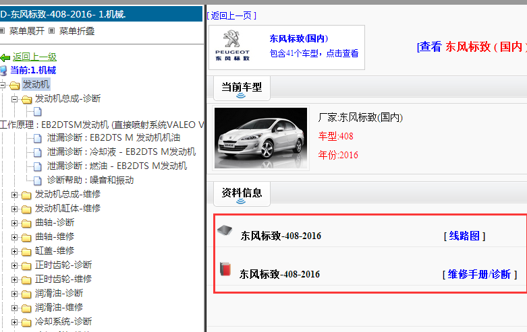Screen dimensions: 527x332
Task: Open 泄漏诊断：燃油 - EB2DTS M发动机
Action: [117, 166]
